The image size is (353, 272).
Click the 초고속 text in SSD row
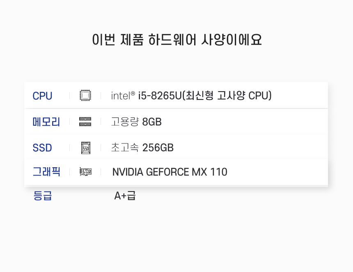pos(125,148)
